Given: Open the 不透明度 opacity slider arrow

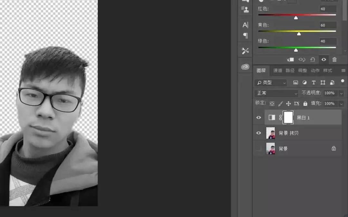Looking at the screenshot, I should click(341, 93).
